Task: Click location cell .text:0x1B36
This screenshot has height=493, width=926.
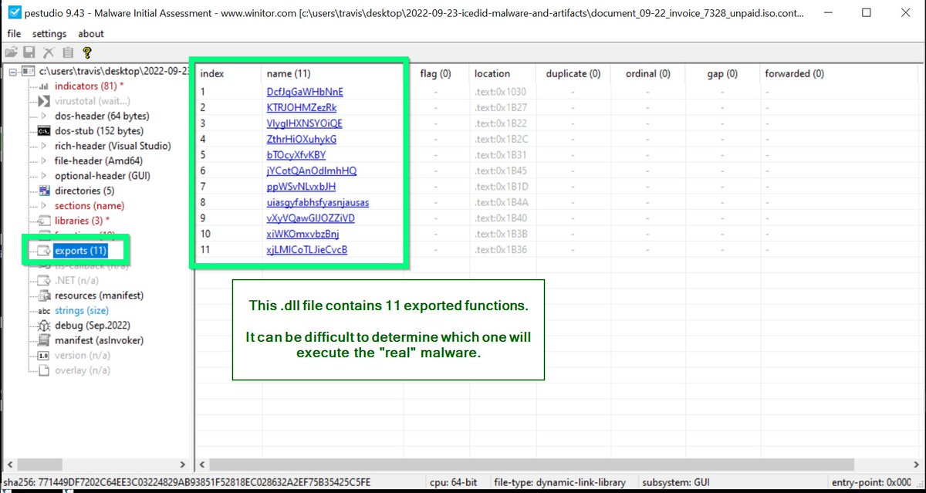Action: [x=501, y=250]
